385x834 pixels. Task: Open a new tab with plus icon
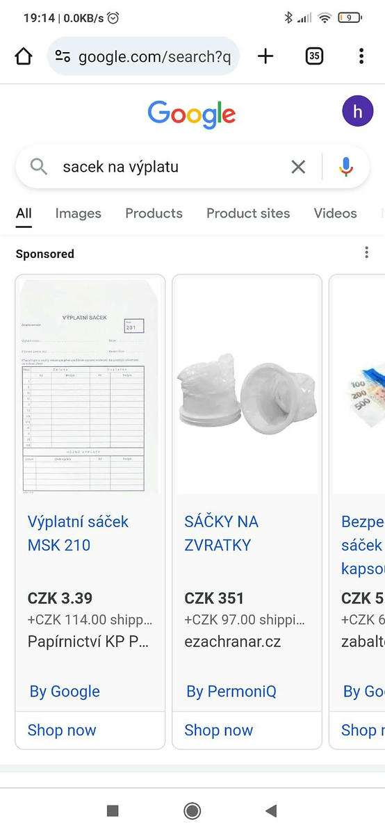(x=265, y=57)
